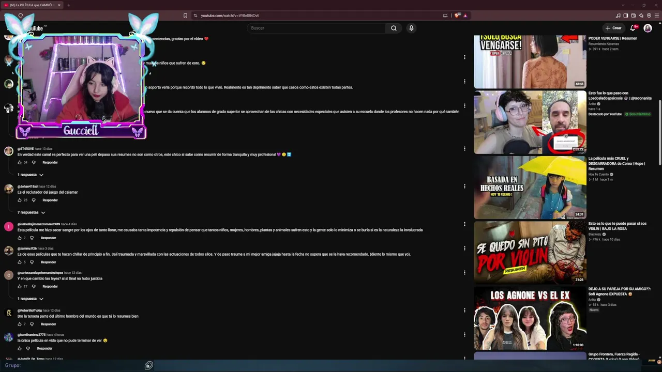
Task: Reply to the @ST4ROVE comment
Action: 50,162
